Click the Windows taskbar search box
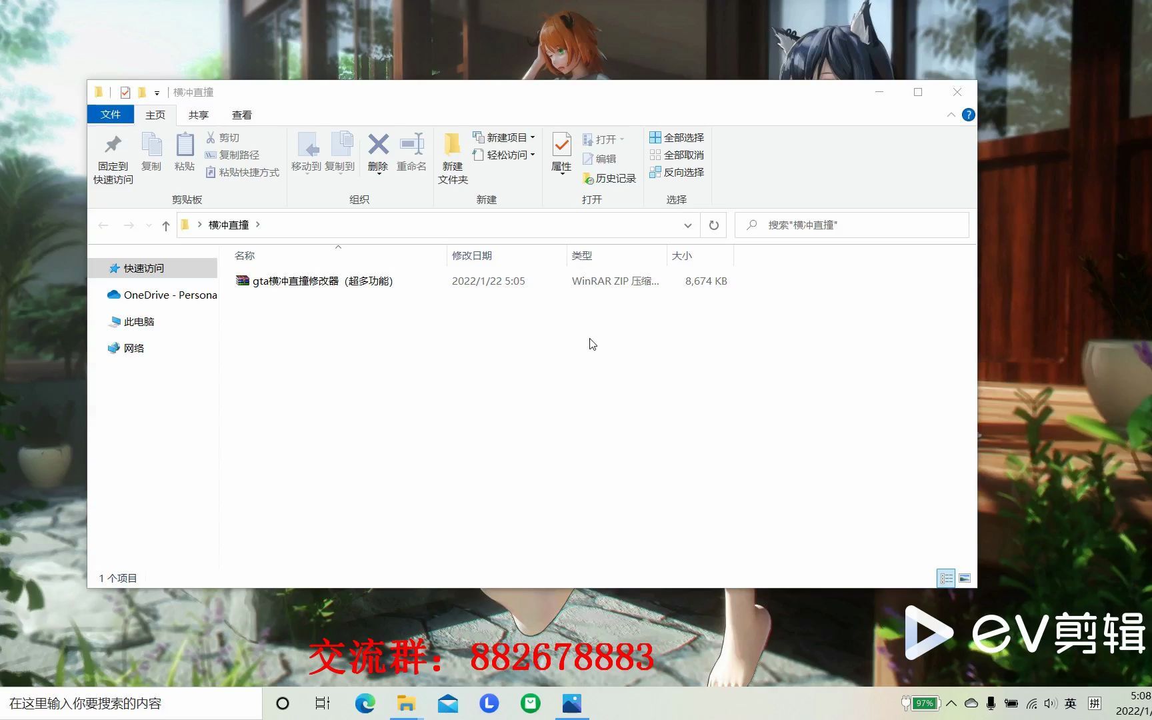 click(x=131, y=703)
